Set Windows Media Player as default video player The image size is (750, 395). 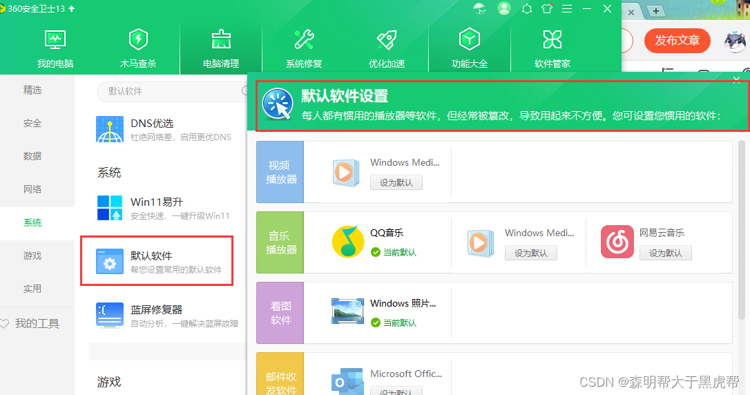click(396, 182)
